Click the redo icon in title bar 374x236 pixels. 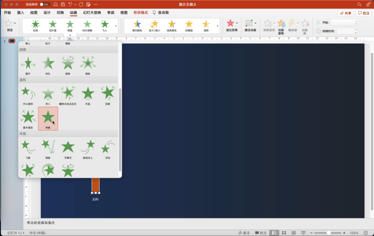(81, 4)
